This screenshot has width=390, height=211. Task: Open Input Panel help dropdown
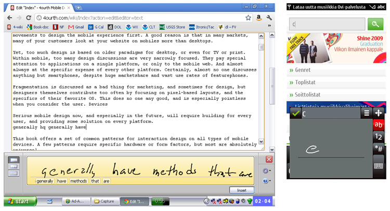click(267, 181)
